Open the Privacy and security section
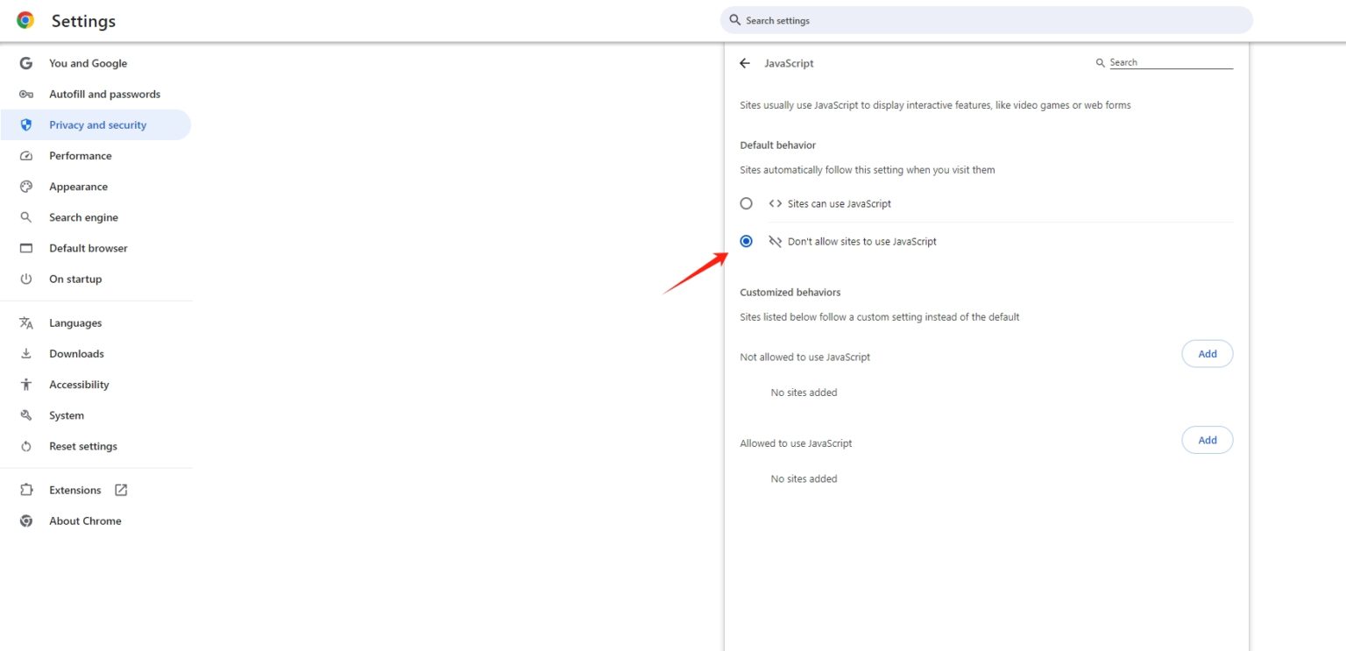The width and height of the screenshot is (1346, 651). [x=97, y=125]
